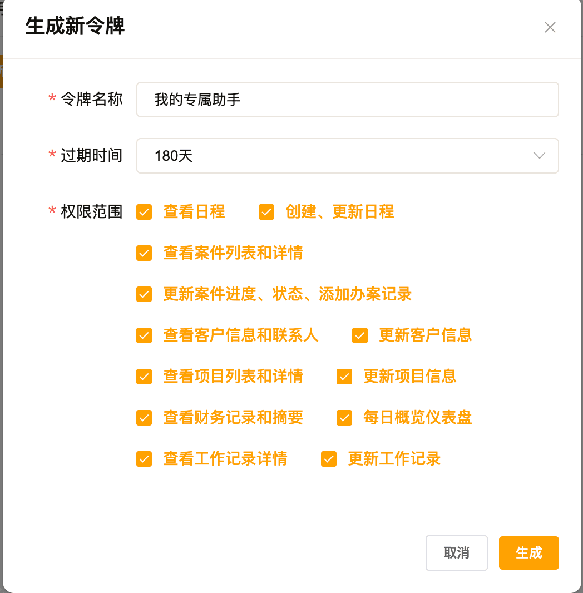Uncheck 更新工作记录 checkbox

tap(329, 459)
